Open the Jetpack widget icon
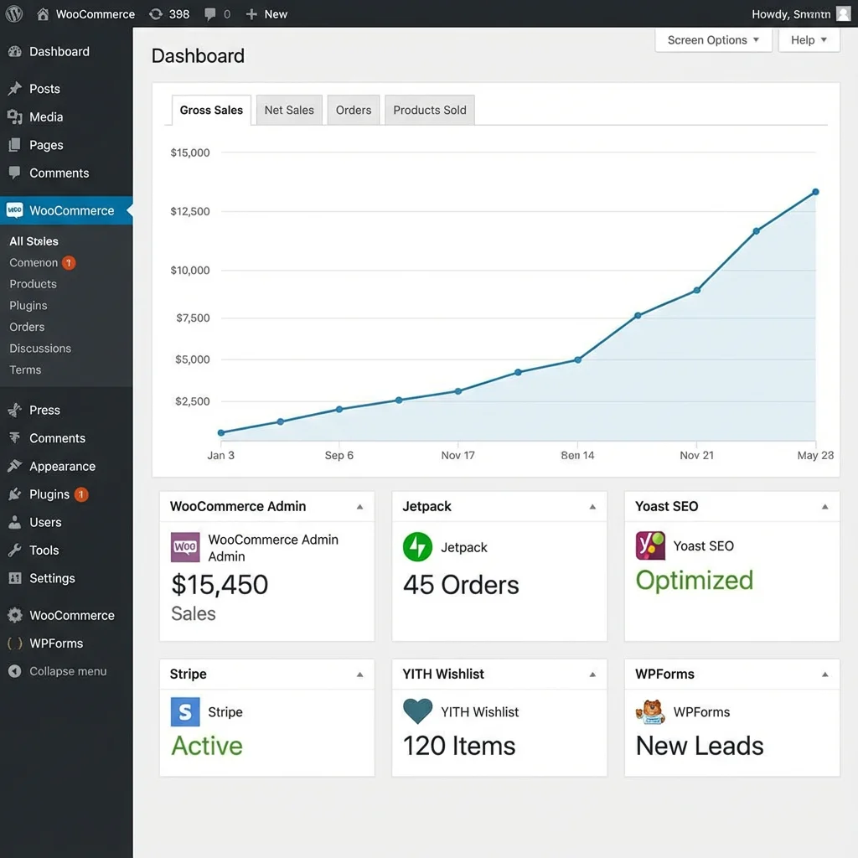This screenshot has height=858, width=858. tap(416, 547)
